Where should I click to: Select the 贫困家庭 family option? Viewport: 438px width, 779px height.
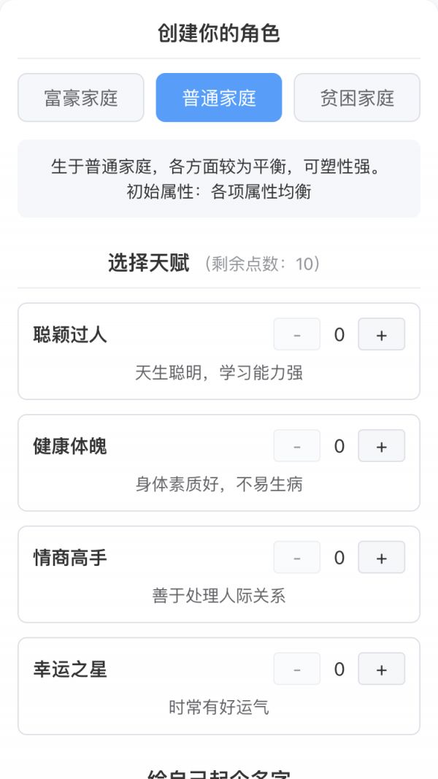[357, 97]
